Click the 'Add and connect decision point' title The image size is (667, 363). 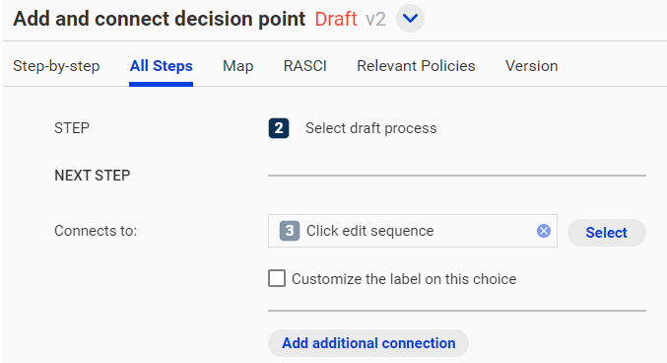pos(159,19)
